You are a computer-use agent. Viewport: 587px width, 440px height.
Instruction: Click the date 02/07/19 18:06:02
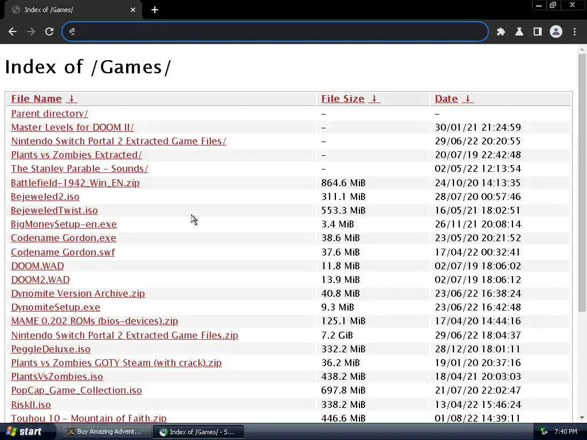tap(478, 266)
